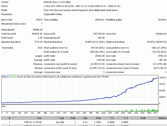Select the x-axis label "1517"
Viewport: 167px width, 126px height.
point(156,113)
